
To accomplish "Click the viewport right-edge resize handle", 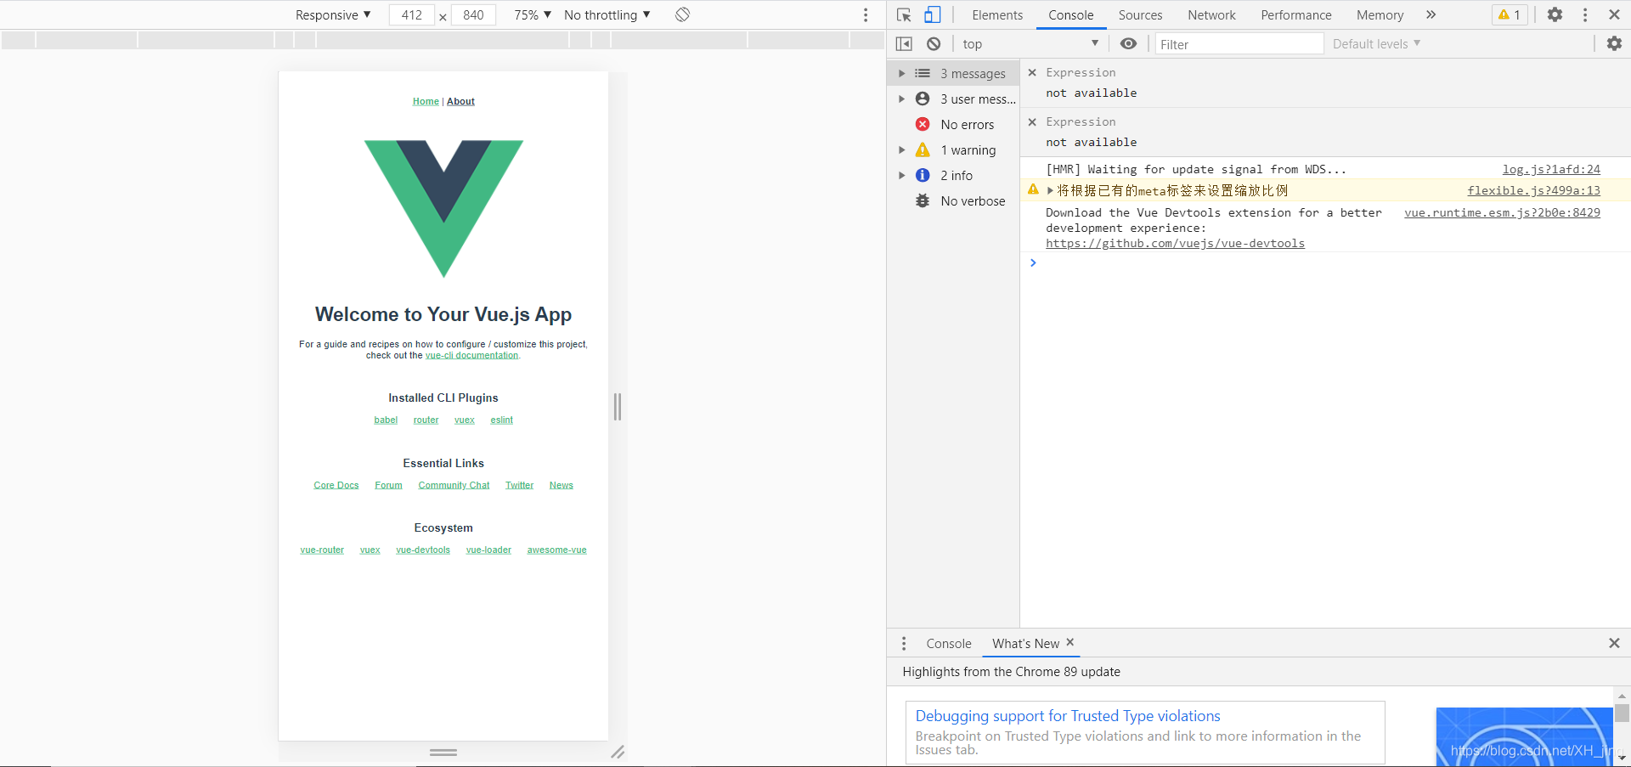I will tap(618, 407).
